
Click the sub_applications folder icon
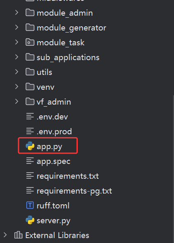(x=30, y=57)
